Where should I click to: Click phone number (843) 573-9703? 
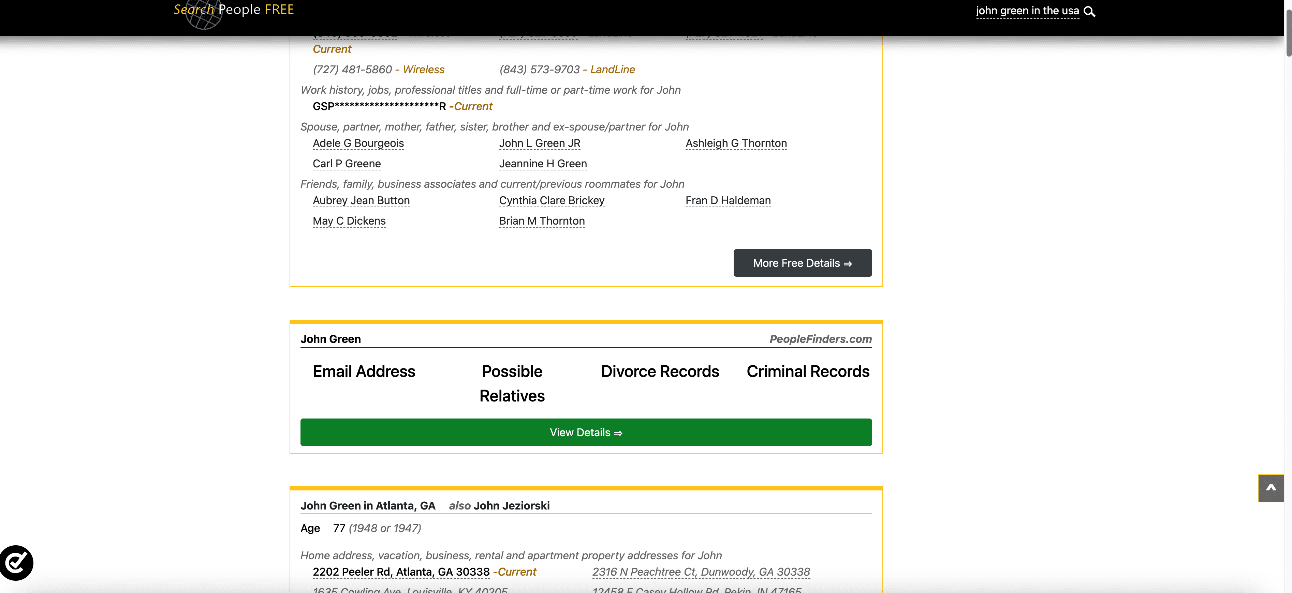[539, 70]
